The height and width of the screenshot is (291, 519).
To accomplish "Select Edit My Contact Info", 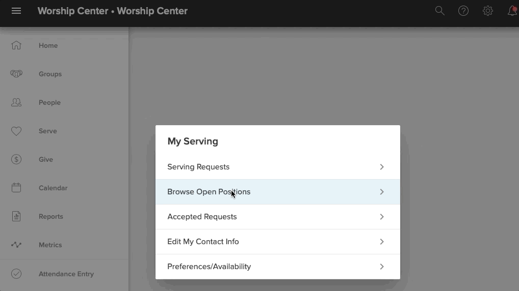I will (x=278, y=242).
